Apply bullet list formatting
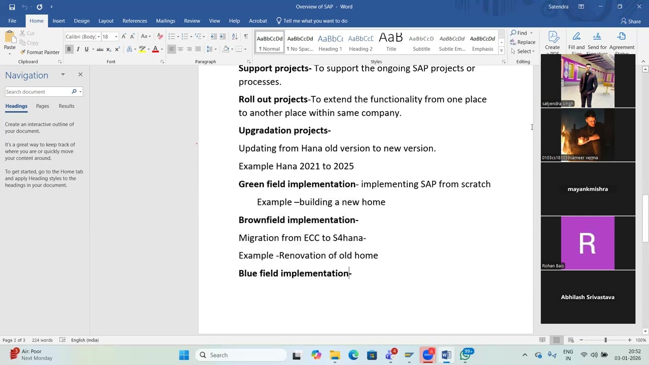 coord(171,36)
